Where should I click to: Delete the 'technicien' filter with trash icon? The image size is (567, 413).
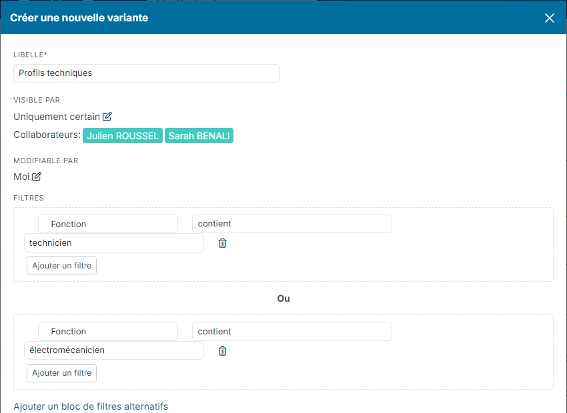[x=222, y=243]
